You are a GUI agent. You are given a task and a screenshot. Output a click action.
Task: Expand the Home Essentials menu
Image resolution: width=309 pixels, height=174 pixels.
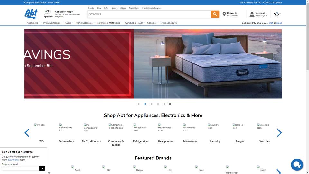[x=85, y=23]
